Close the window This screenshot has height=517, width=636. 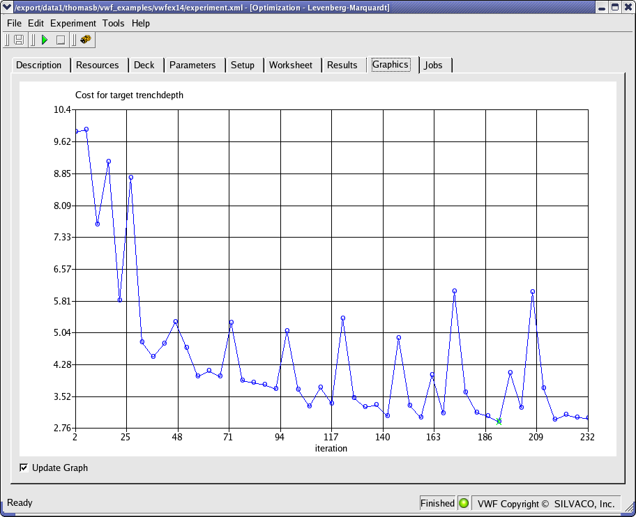coord(628,7)
